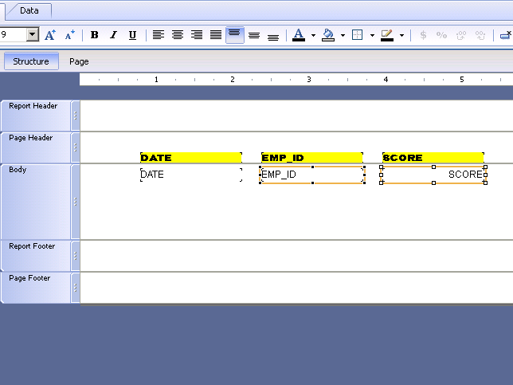This screenshot has width=513, height=385.
Task: Click the horizontal ruler at mark 3
Action: point(308,80)
